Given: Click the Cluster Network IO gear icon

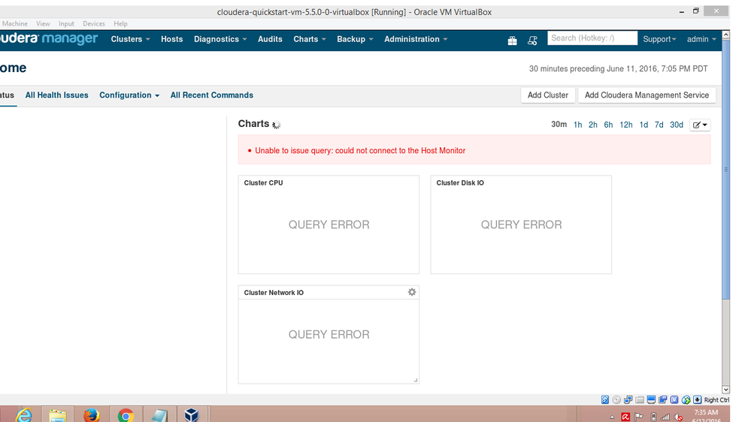Looking at the screenshot, I should click(411, 292).
